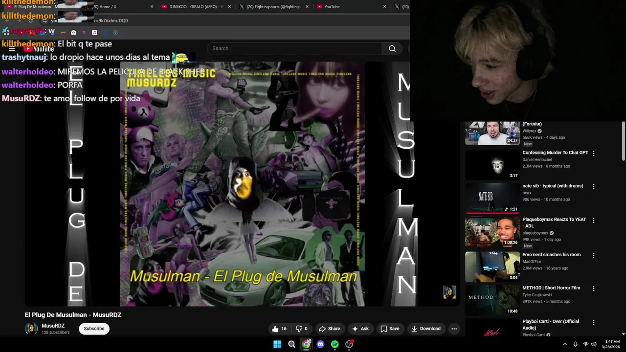Screen dimensions: 626x352
Task: Open Emo nerd smashes his room thumbnail
Action: (492, 266)
